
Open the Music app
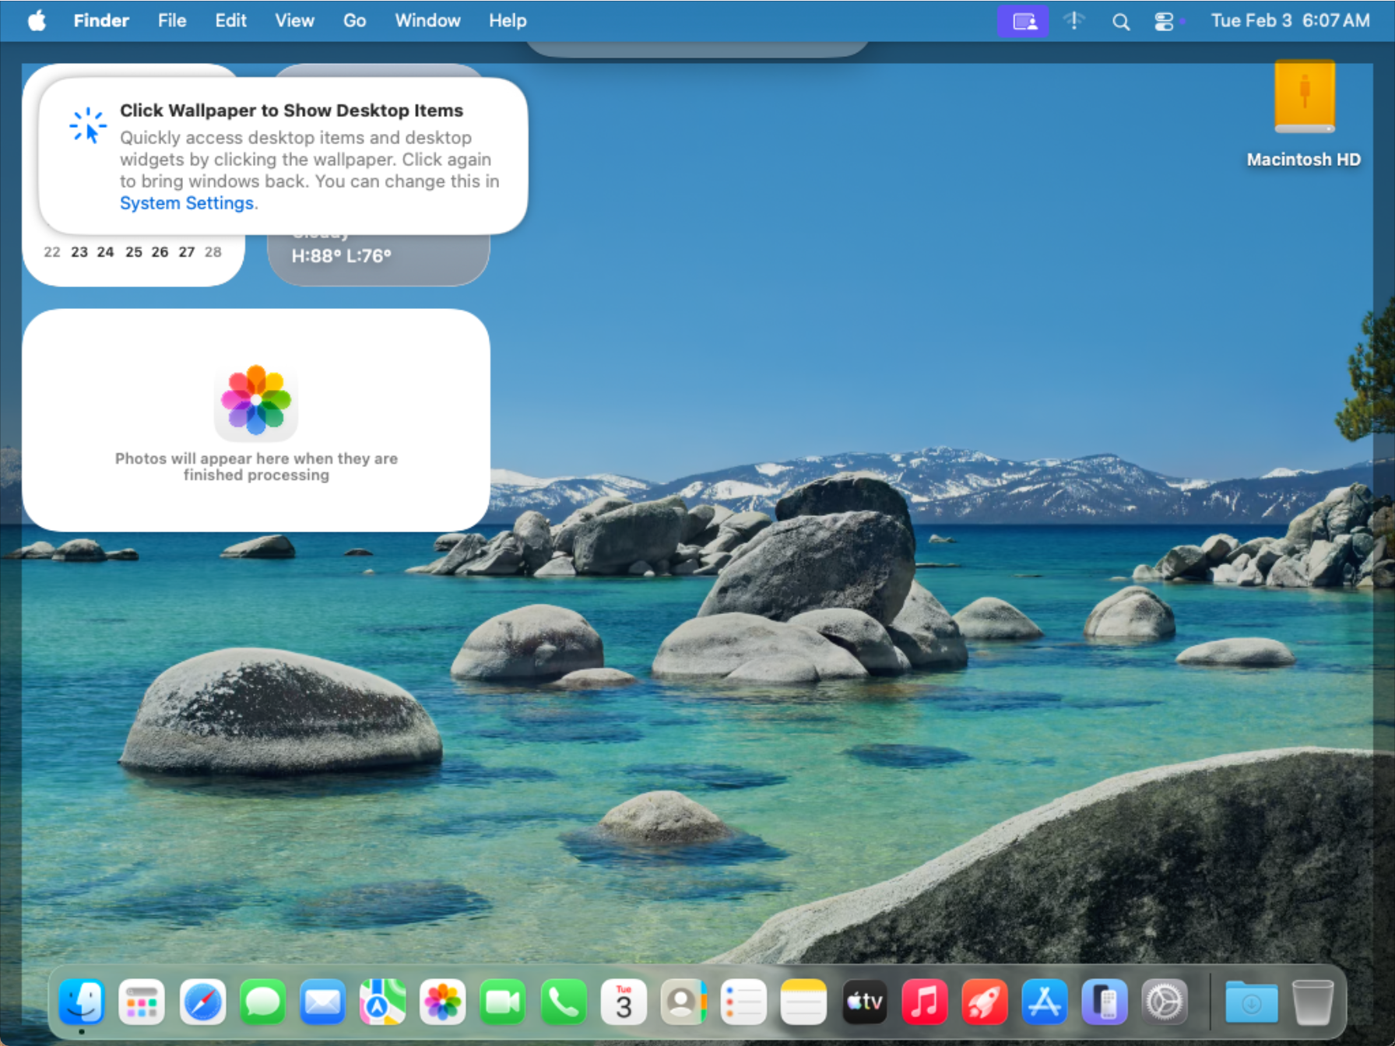click(924, 1002)
